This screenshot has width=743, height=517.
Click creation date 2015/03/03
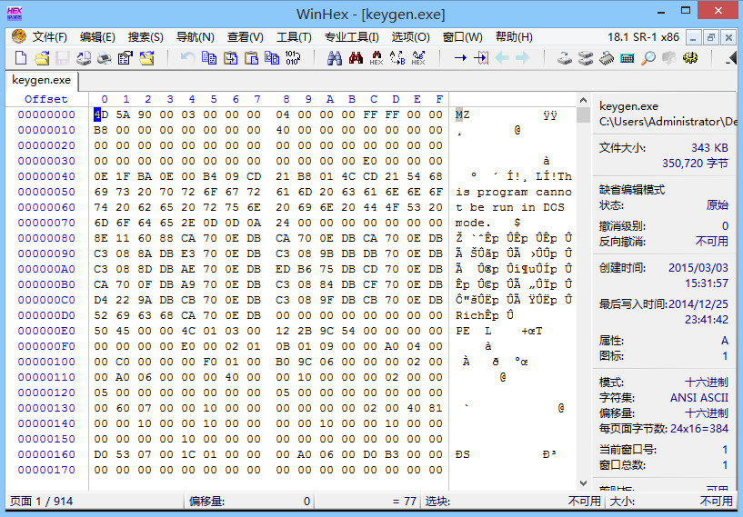coord(698,268)
